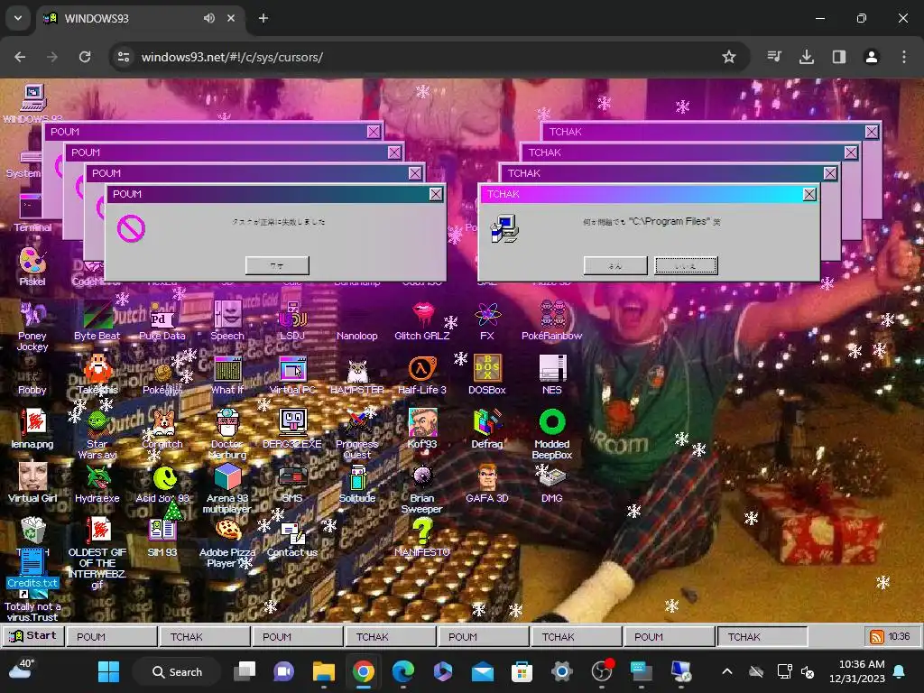The width and height of the screenshot is (924, 693).
Task: Select the first POUM taskbar entry
Action: 112,636
